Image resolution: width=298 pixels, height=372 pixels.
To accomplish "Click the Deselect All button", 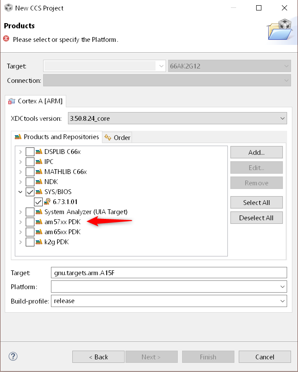I will [257, 218].
